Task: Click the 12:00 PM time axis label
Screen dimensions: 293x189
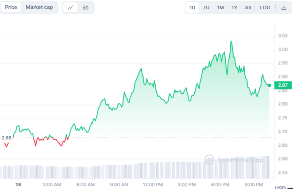Action: pos(153,184)
